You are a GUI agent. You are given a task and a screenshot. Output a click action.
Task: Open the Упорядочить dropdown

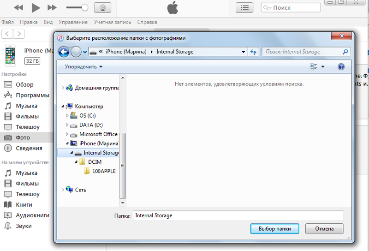83,67
